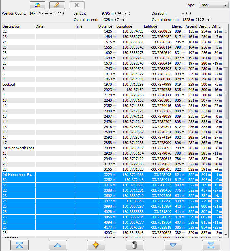Move selected positions down one row
Image resolution: width=230 pixels, height=251 pixels.
[173, 245]
